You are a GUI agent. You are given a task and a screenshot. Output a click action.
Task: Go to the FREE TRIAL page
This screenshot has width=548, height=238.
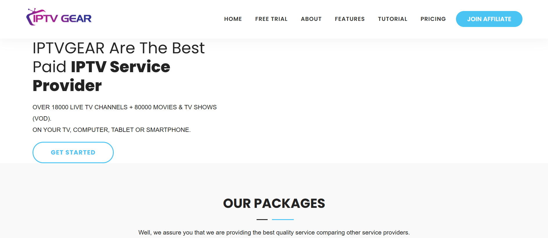tap(271, 19)
